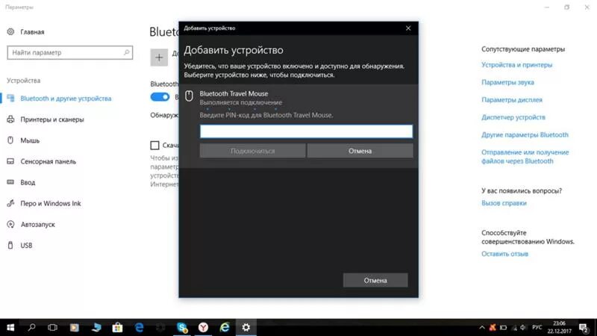The width and height of the screenshot is (597, 336).
Task: Click Отмена next to Подключиться
Action: pyautogui.click(x=360, y=151)
